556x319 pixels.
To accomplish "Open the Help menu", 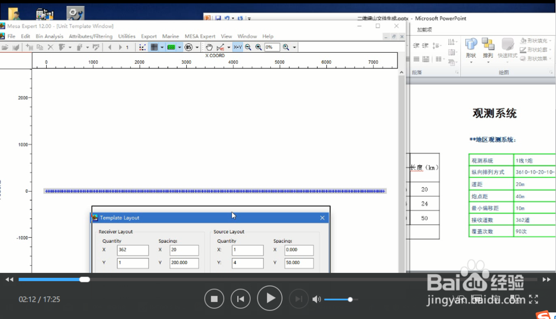I will point(268,36).
